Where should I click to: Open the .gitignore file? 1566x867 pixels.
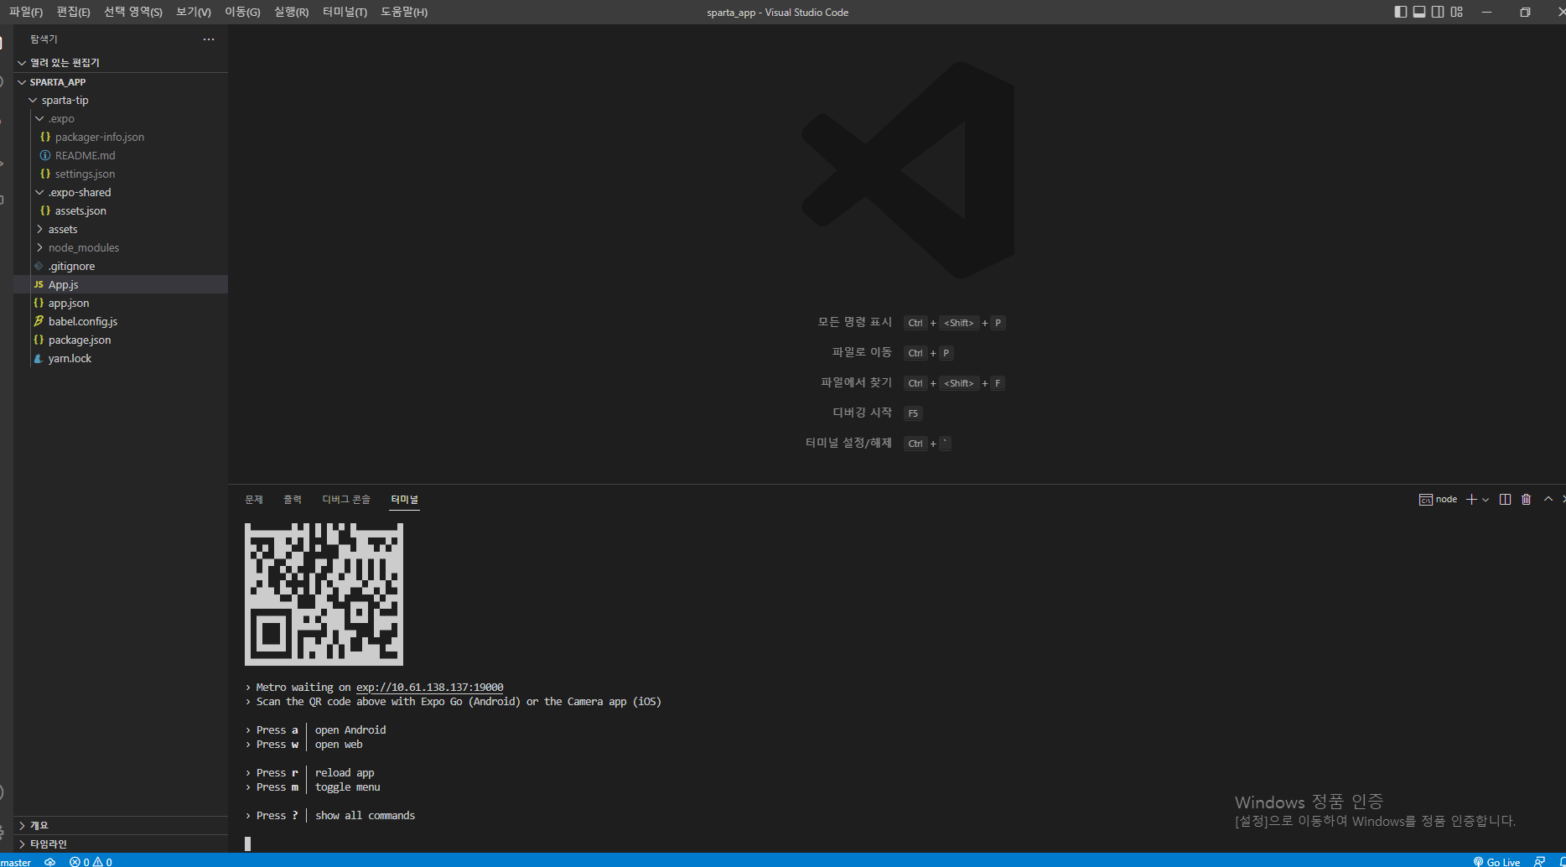(121, 267)
